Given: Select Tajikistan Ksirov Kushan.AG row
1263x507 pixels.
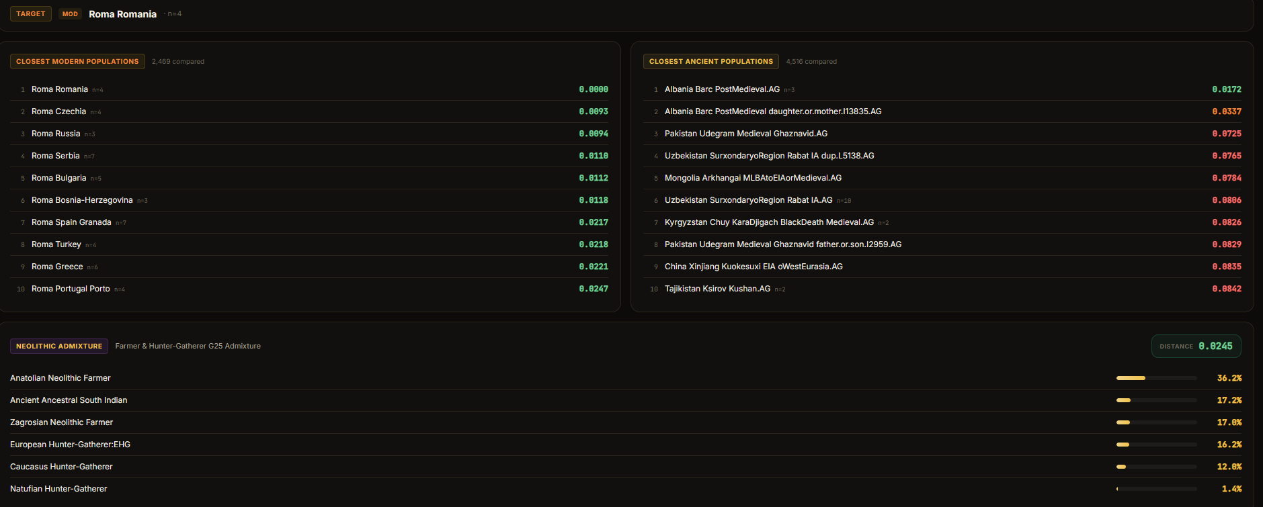Looking at the screenshot, I should [x=942, y=289].
